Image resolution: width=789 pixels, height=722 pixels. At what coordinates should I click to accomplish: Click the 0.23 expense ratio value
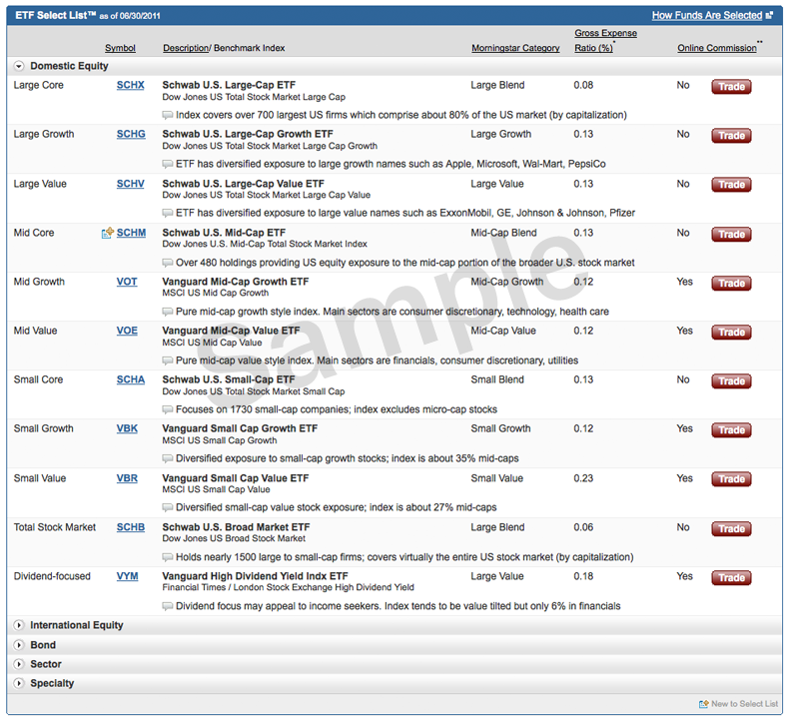click(x=583, y=478)
